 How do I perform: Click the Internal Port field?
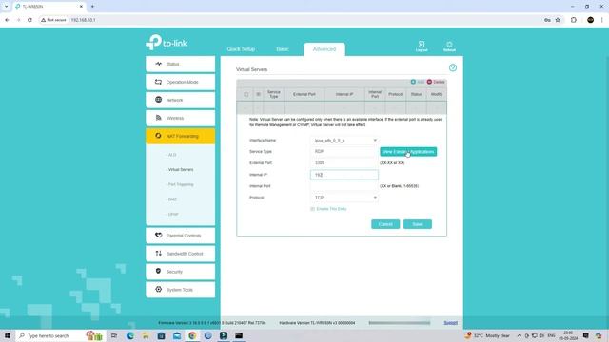click(344, 186)
